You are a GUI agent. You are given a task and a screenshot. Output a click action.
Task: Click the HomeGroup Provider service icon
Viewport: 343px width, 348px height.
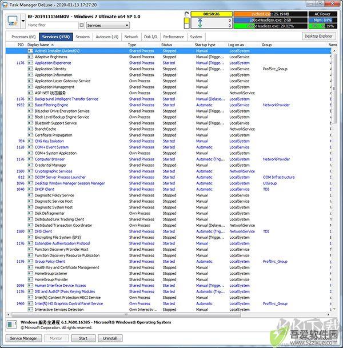point(30,279)
